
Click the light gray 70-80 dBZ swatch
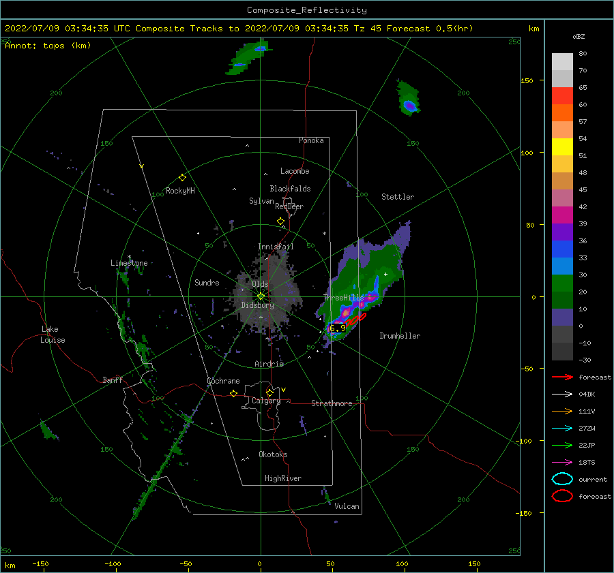(562, 62)
